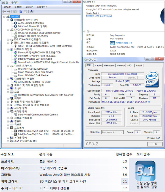Switch to the Cache tab in CPU-Z
The image size is (165, 192).
[98, 65]
